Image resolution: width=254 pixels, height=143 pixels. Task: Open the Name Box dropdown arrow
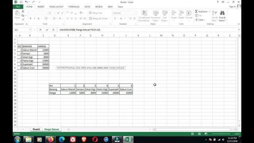30,30
